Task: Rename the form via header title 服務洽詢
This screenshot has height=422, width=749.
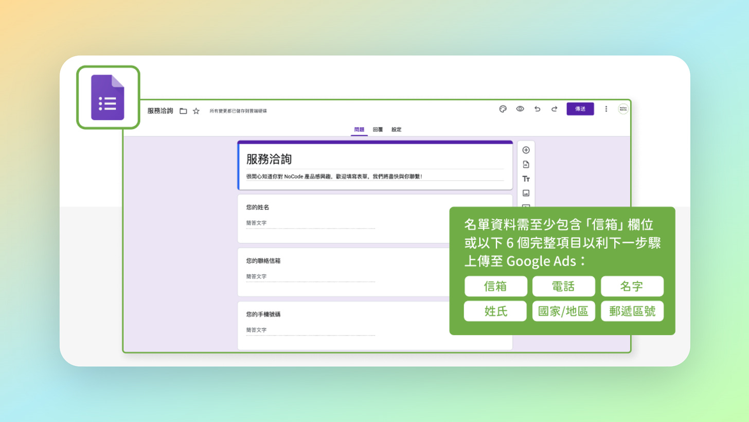Action: (x=160, y=111)
